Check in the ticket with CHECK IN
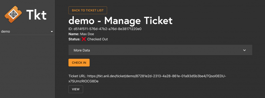Viewport: 265px width, 98px height. (79, 63)
